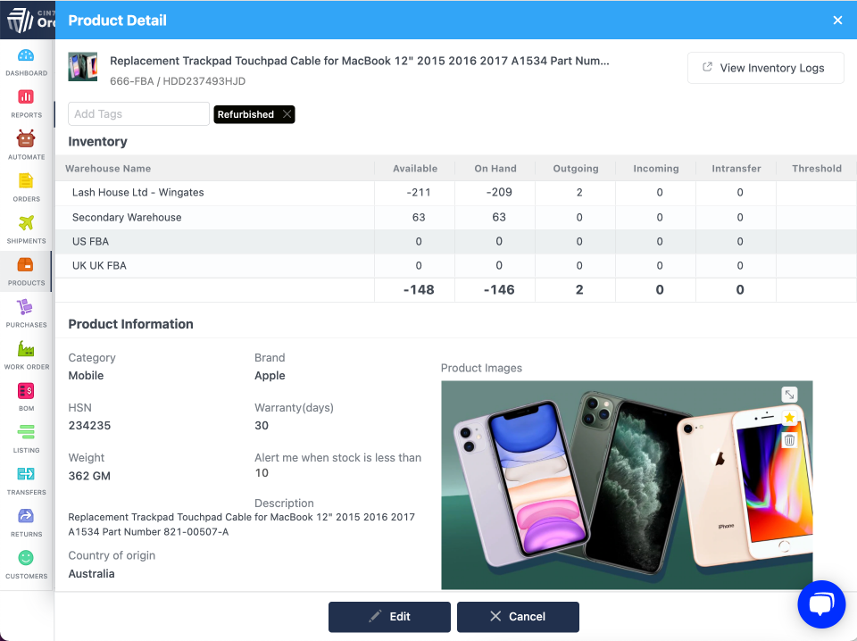Select the Lash House Ltd warehouse row

tap(138, 193)
